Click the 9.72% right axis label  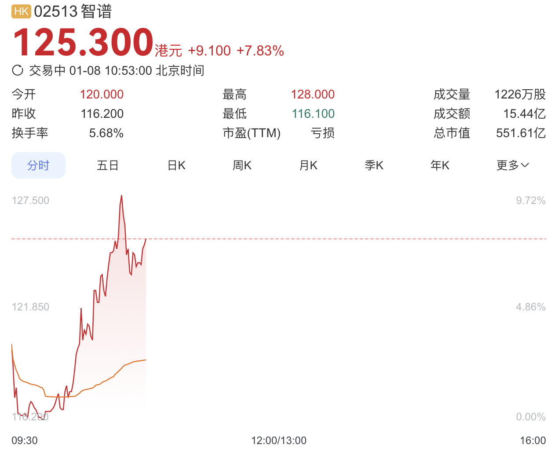coord(531,200)
